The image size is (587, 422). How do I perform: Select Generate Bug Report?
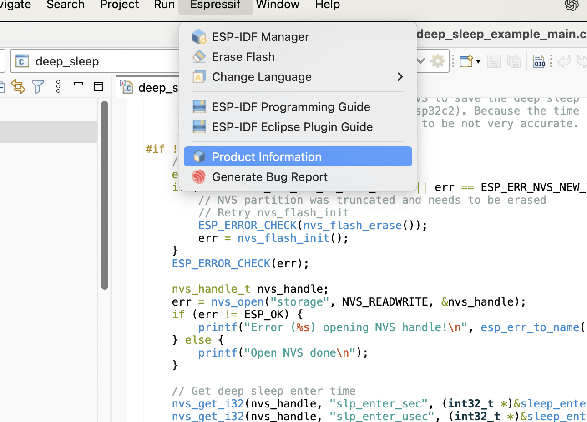coord(298,177)
